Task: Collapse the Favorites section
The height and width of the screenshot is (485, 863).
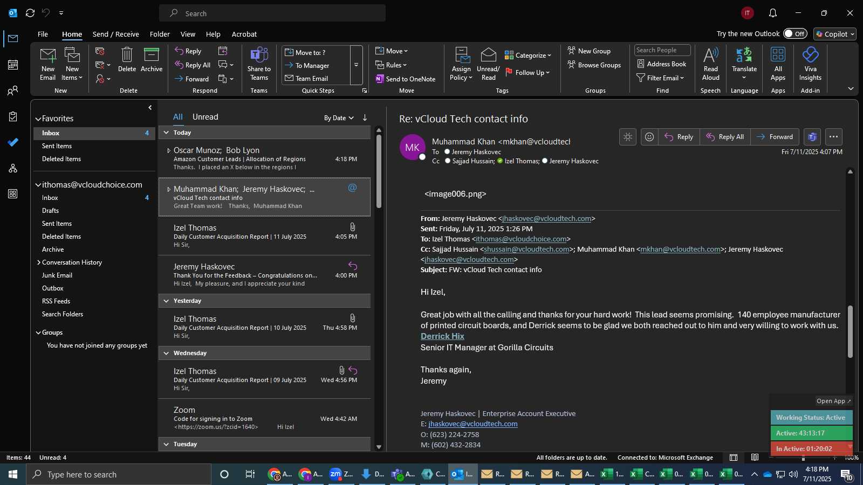Action: click(38, 119)
